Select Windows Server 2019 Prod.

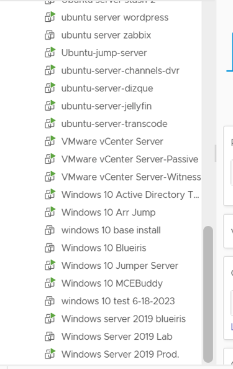tap(121, 355)
